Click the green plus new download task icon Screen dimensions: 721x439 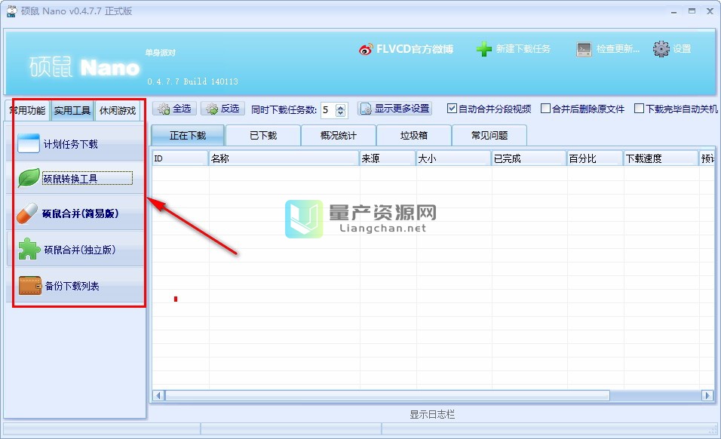(483, 49)
